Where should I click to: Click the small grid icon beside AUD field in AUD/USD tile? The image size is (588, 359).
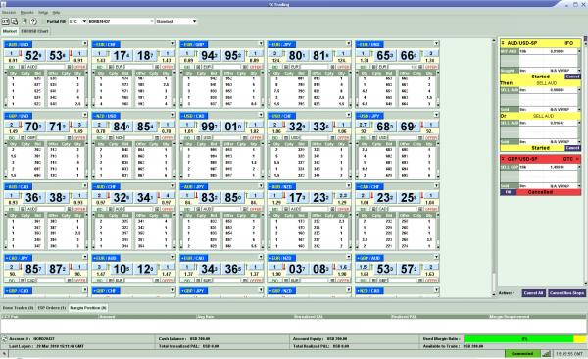pyautogui.click(x=23, y=67)
